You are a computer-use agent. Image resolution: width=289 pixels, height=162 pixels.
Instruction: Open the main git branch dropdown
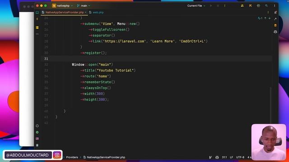click(84, 6)
